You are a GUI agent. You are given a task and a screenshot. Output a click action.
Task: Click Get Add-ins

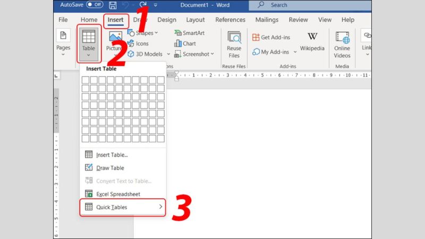[x=271, y=37]
